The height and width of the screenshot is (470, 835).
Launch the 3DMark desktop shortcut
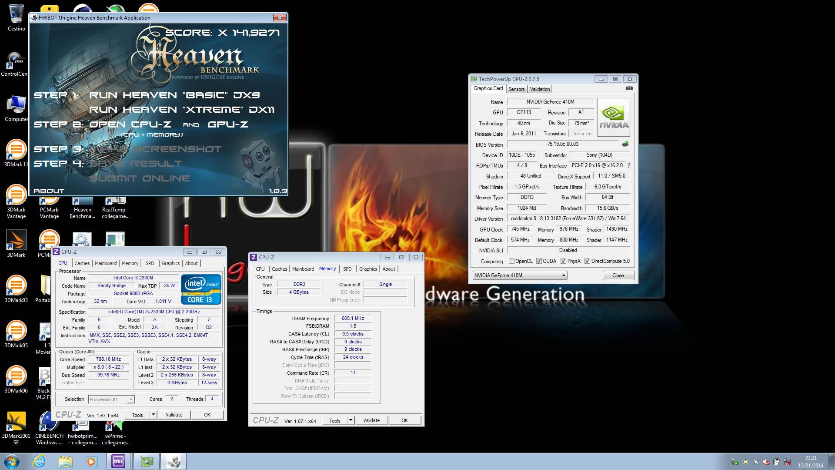point(16,244)
